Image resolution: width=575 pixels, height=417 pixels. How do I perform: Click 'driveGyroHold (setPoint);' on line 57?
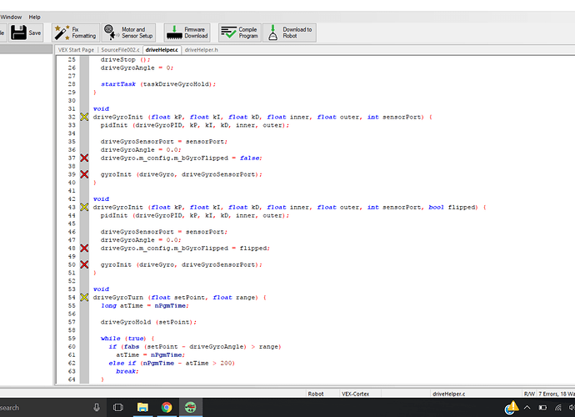[148, 322]
